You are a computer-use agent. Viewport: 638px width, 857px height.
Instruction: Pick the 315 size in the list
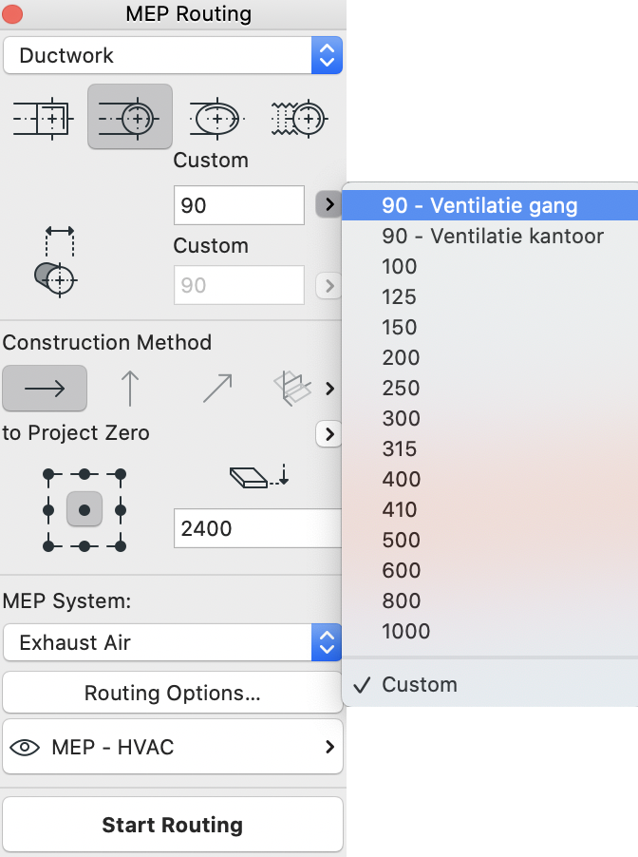coord(400,448)
